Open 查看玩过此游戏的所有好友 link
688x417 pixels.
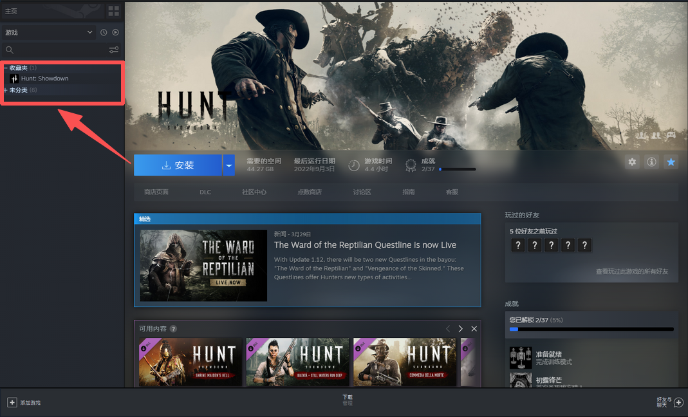click(x=631, y=272)
